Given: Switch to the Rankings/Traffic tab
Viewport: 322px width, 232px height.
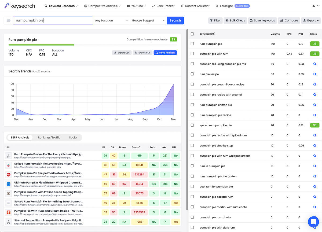Looking at the screenshot, I should coord(49,137).
